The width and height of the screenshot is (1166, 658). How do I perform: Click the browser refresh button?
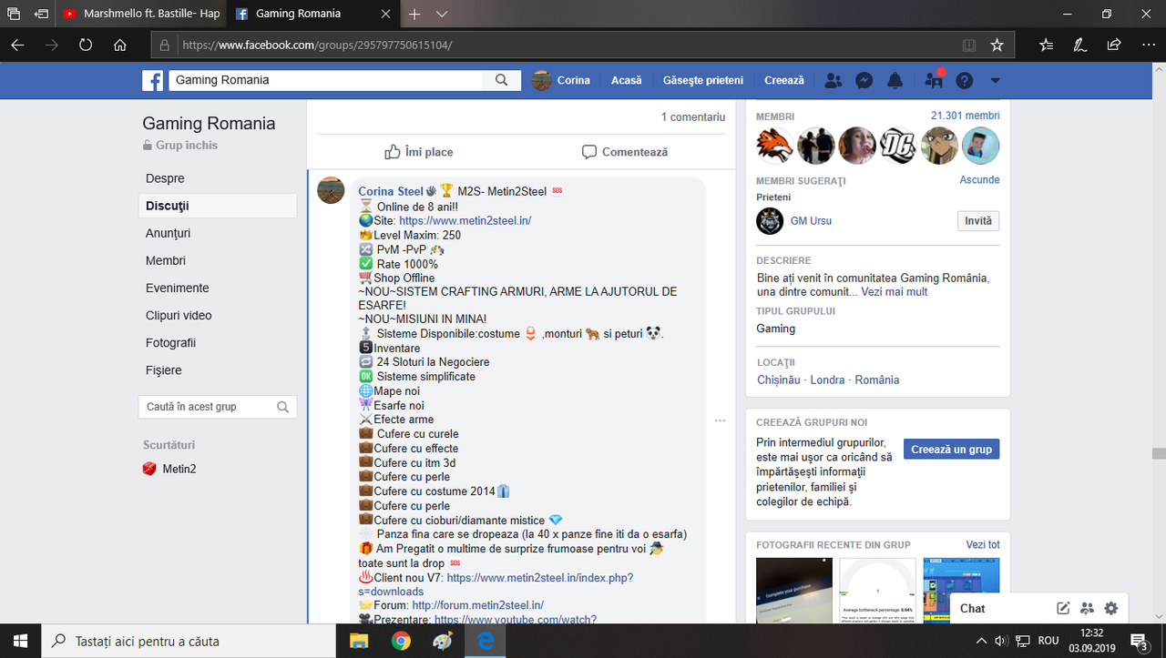click(x=85, y=45)
